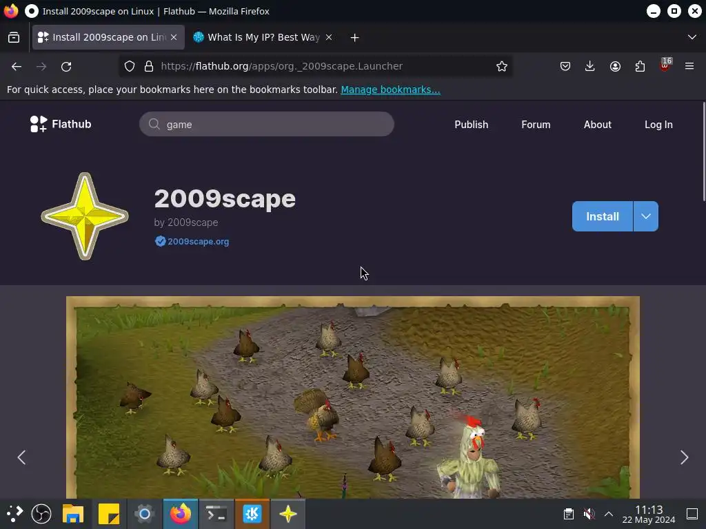Open Firefox View tab list icon
Image resolution: width=706 pixels, height=529 pixels.
[x=14, y=37]
